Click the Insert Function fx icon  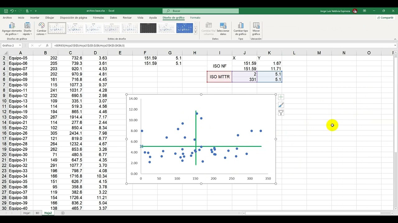pos(47,46)
